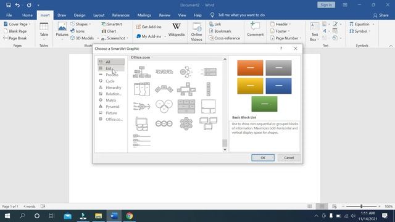Screen dimensions: 395x222
Task: Open the Mailings tab
Action: coord(144,15)
